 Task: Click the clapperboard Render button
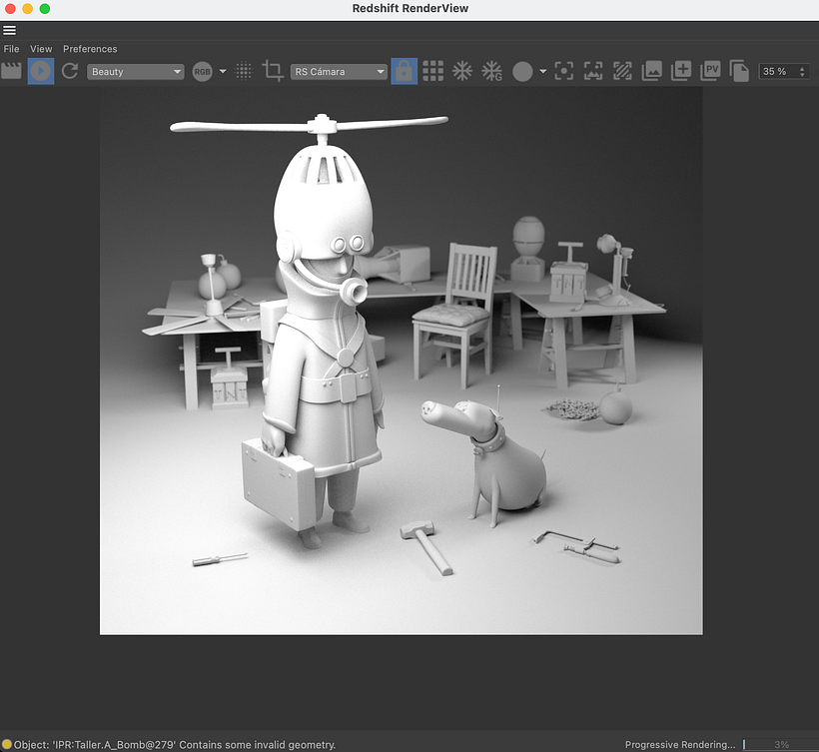(x=12, y=71)
